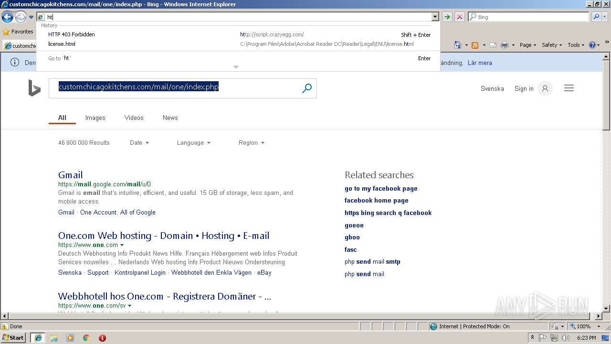The height and width of the screenshot is (344, 611).
Task: Click the Home toolbar icon
Action: pos(458,45)
